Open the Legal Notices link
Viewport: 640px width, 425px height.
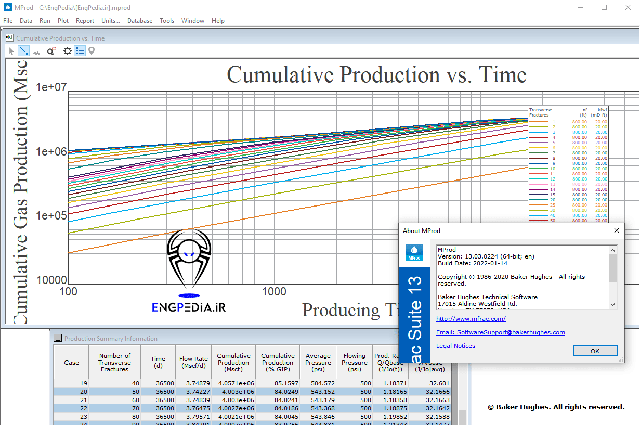tap(455, 346)
